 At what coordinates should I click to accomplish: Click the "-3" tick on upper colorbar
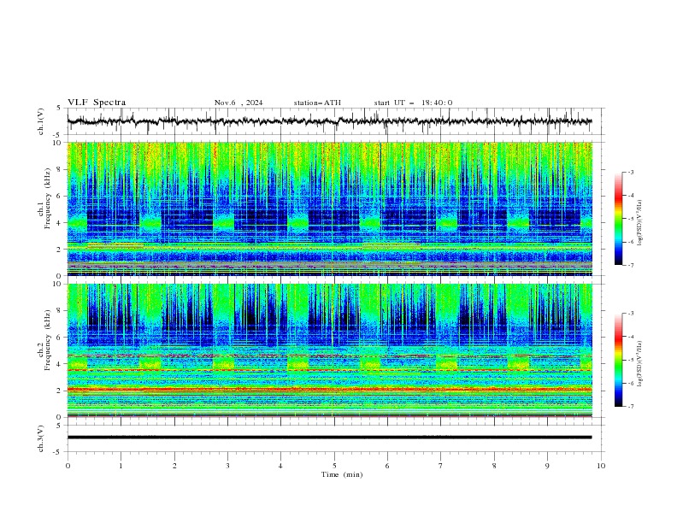click(x=631, y=172)
